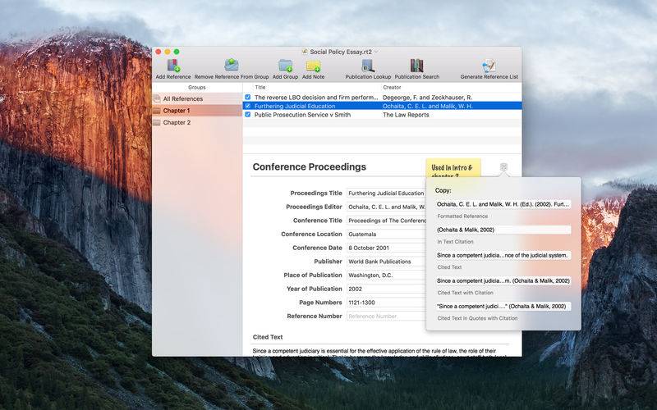Click creator 'Degeorge, F. and Zeckhauser, R.'
Screen dimensions: 657x410
tap(427, 97)
